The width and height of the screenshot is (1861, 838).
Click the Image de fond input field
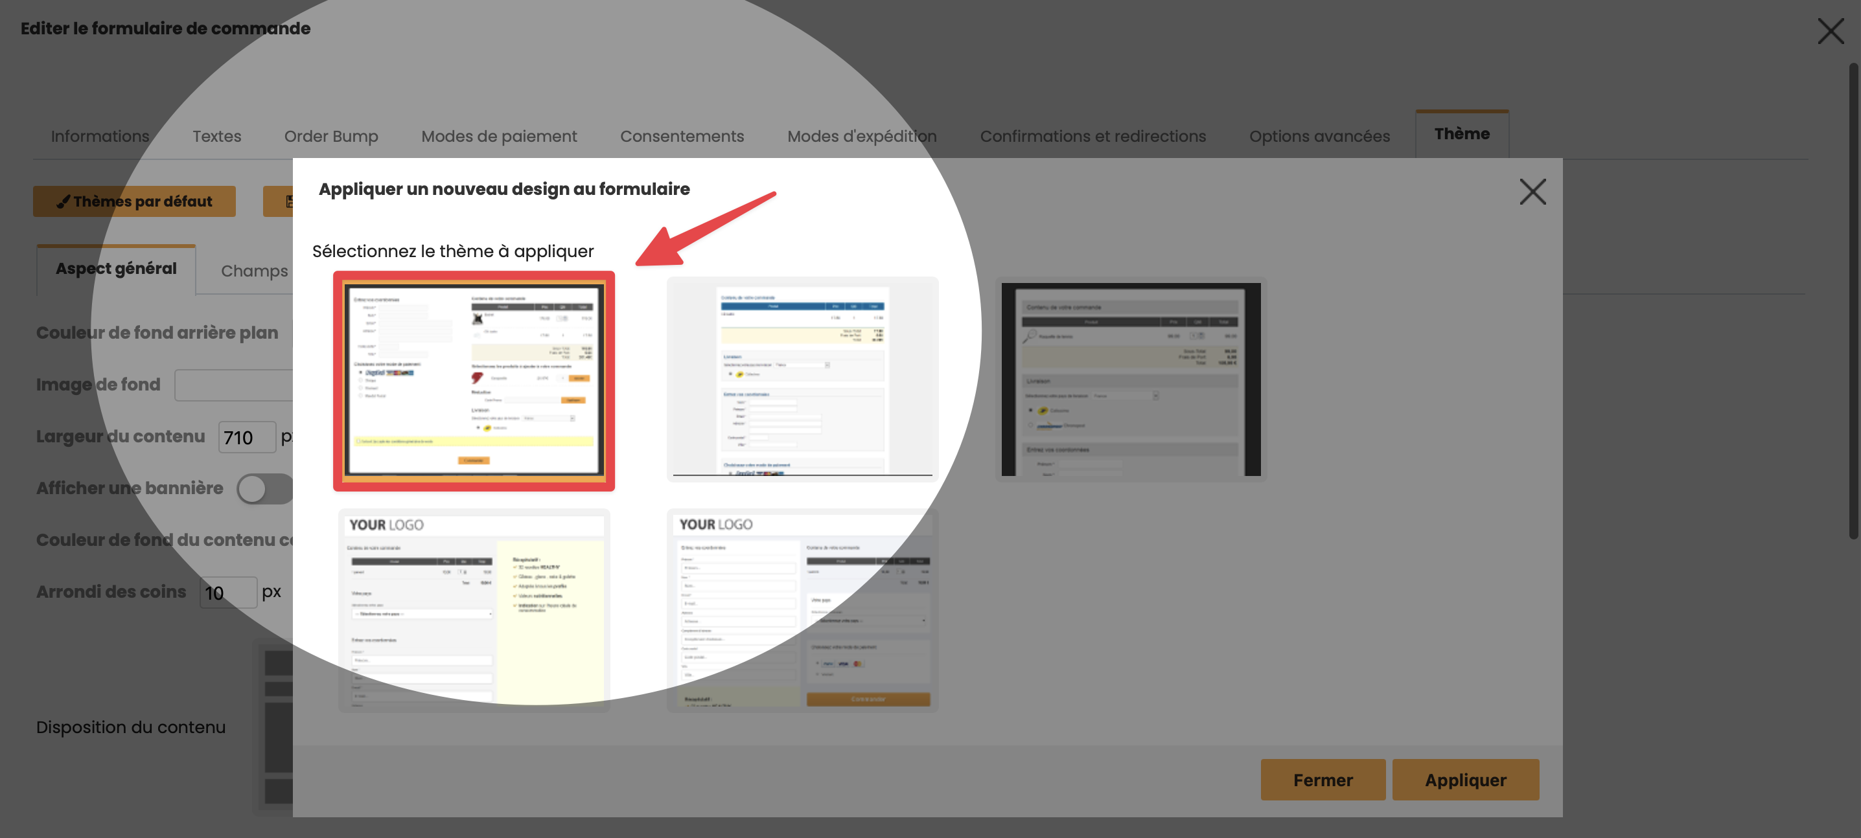(x=233, y=385)
